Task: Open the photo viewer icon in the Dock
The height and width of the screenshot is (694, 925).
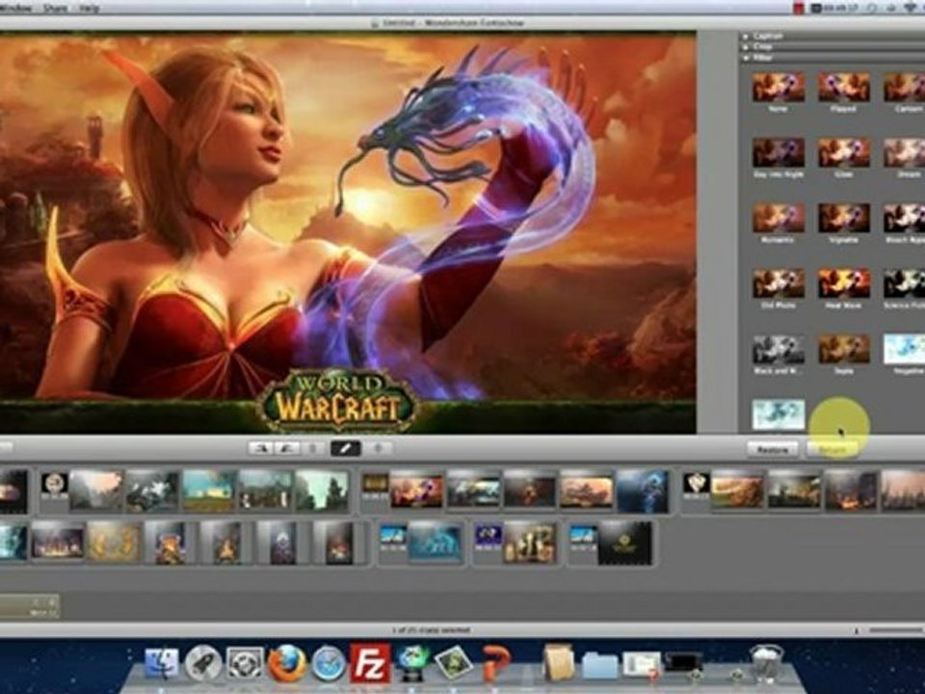Action: (453, 663)
